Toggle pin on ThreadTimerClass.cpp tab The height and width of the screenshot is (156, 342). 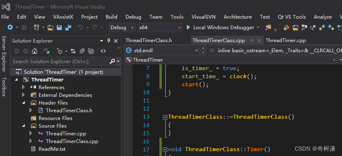(251, 41)
